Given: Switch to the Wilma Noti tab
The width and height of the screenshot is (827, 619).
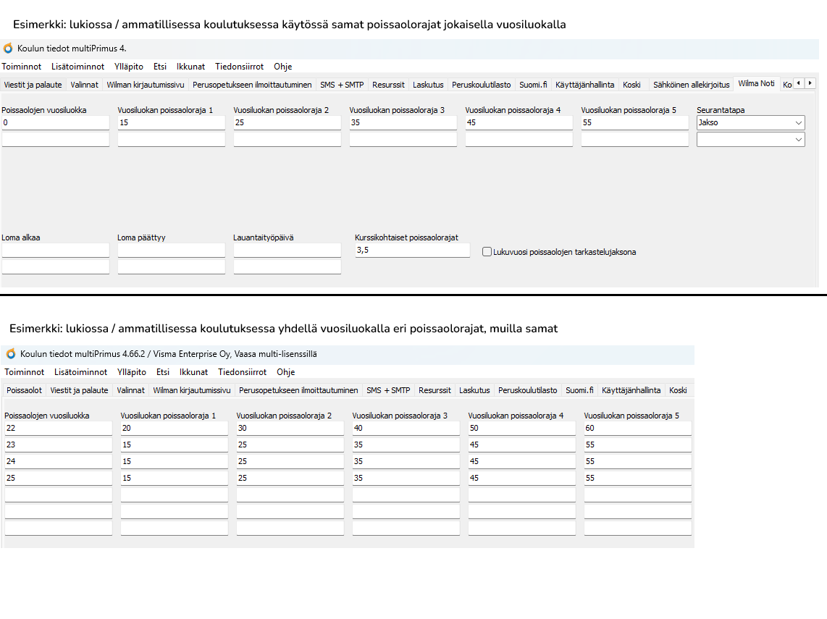Looking at the screenshot, I should click(x=756, y=84).
